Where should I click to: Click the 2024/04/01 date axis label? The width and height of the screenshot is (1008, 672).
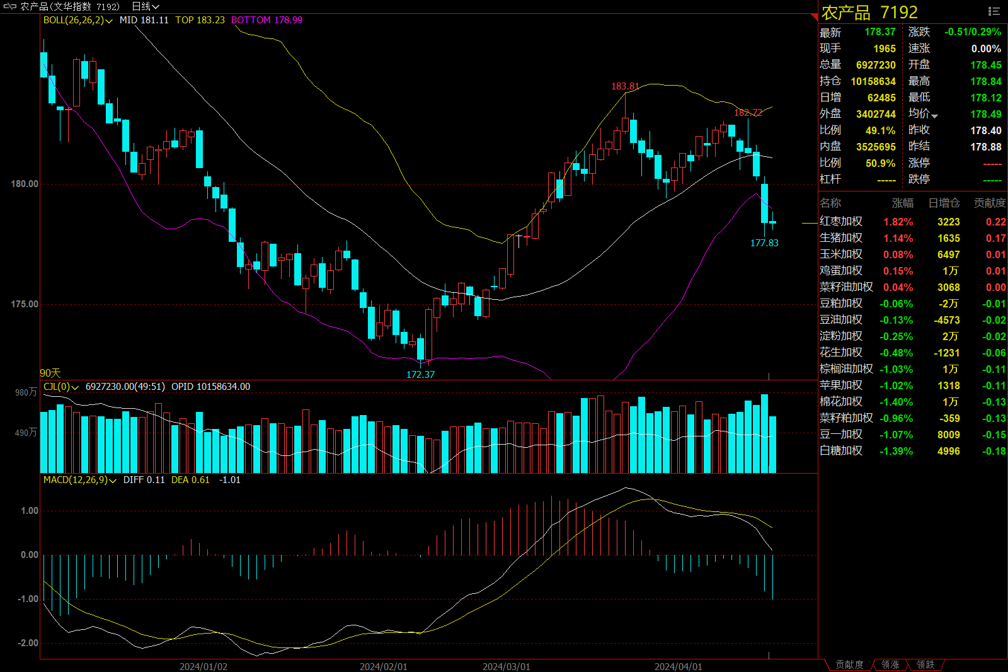coord(679,666)
